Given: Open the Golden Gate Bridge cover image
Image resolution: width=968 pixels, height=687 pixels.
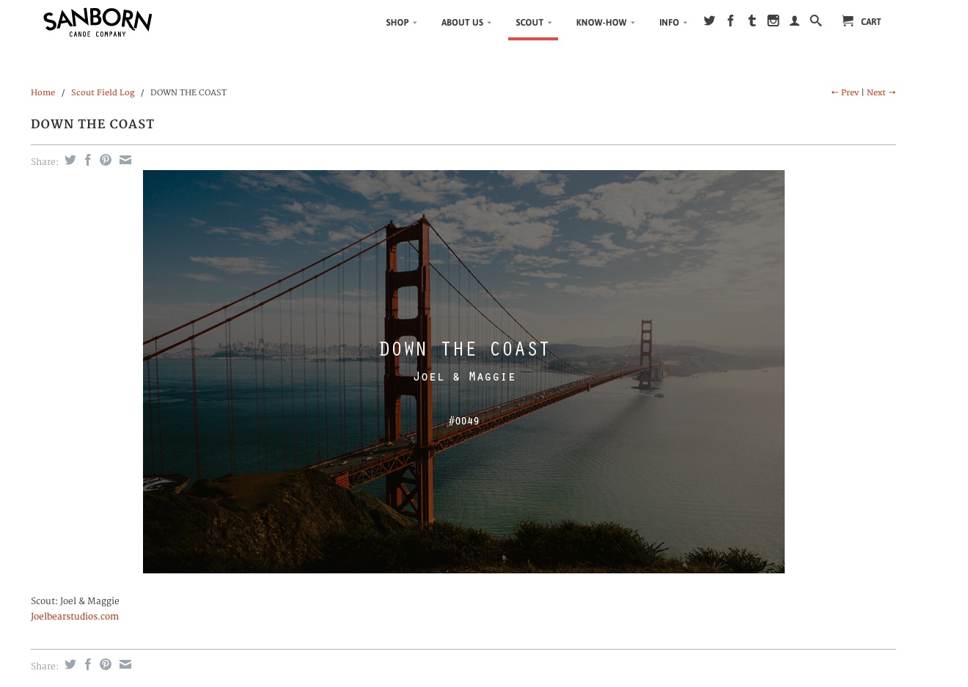Looking at the screenshot, I should coord(463,372).
